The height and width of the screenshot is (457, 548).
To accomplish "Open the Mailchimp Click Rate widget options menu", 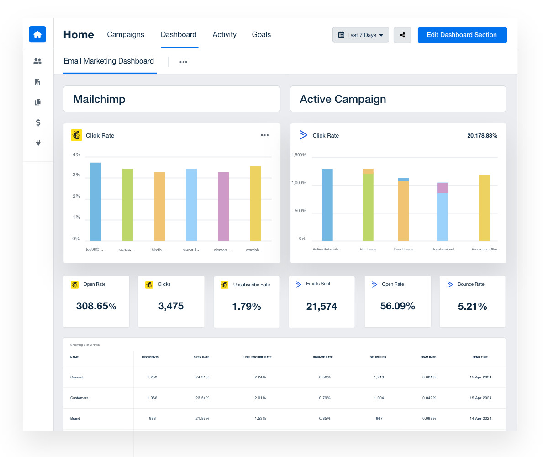I will click(x=265, y=135).
